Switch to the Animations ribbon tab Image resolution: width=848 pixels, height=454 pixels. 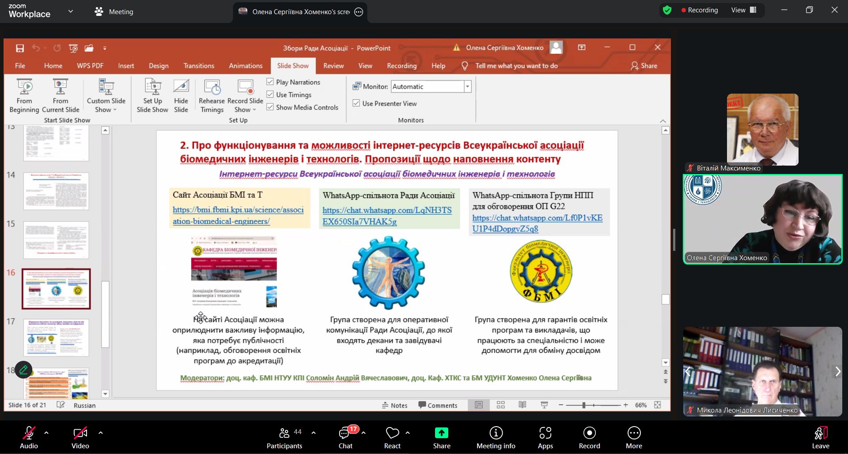click(x=246, y=66)
